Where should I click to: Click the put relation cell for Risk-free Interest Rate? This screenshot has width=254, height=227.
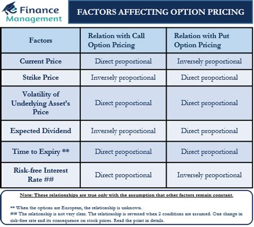[210, 175]
